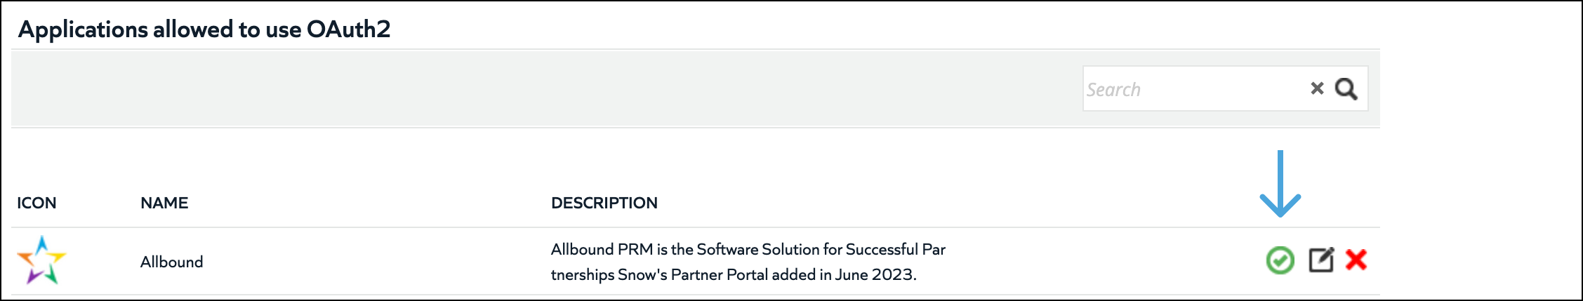Click the blue downward arrow annotation
The image size is (1583, 301).
pyautogui.click(x=1280, y=184)
